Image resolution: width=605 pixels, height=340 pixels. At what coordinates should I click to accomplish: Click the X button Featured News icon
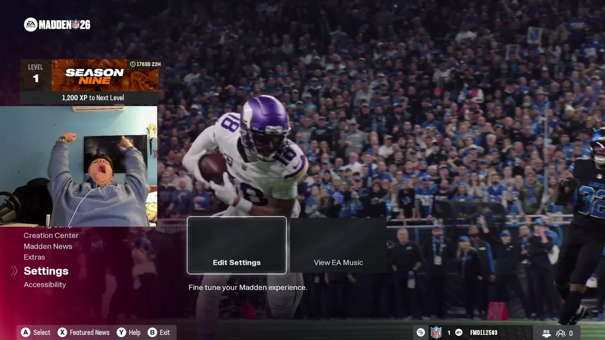pyautogui.click(x=62, y=332)
